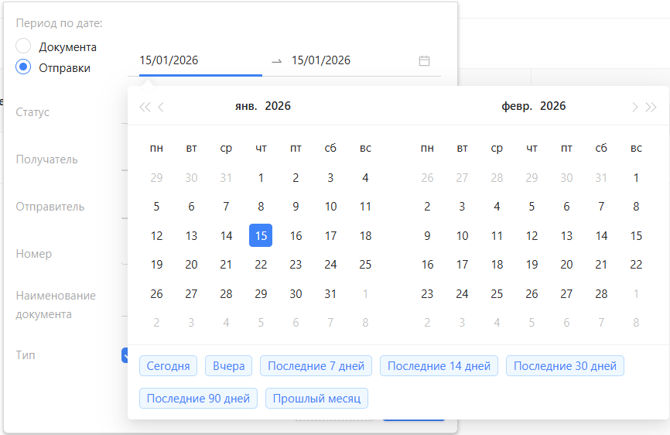The height and width of the screenshot is (435, 670).
Task: Pick January 15 in the calendar
Action: pos(261,236)
